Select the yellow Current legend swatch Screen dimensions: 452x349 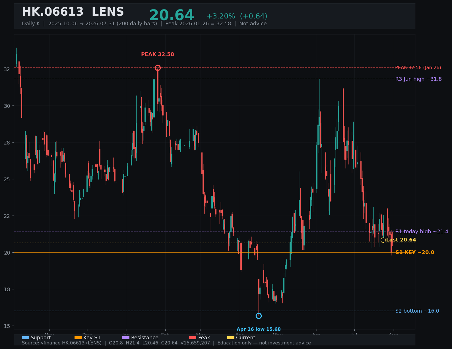click(231, 338)
